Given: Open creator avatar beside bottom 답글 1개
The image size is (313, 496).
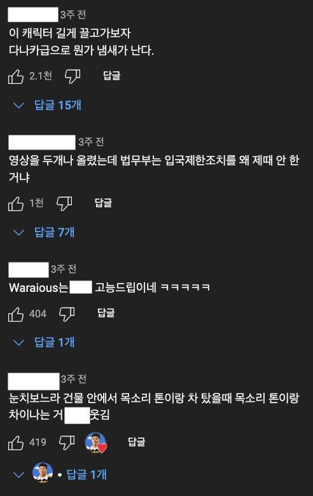Looking at the screenshot, I should click(43, 472).
